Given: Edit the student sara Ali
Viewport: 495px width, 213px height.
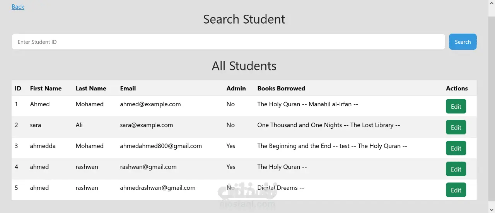Looking at the screenshot, I should click(456, 127).
